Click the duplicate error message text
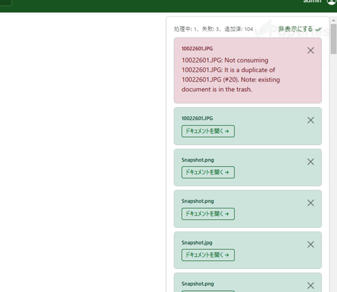The height and width of the screenshot is (292, 337). pos(231,75)
